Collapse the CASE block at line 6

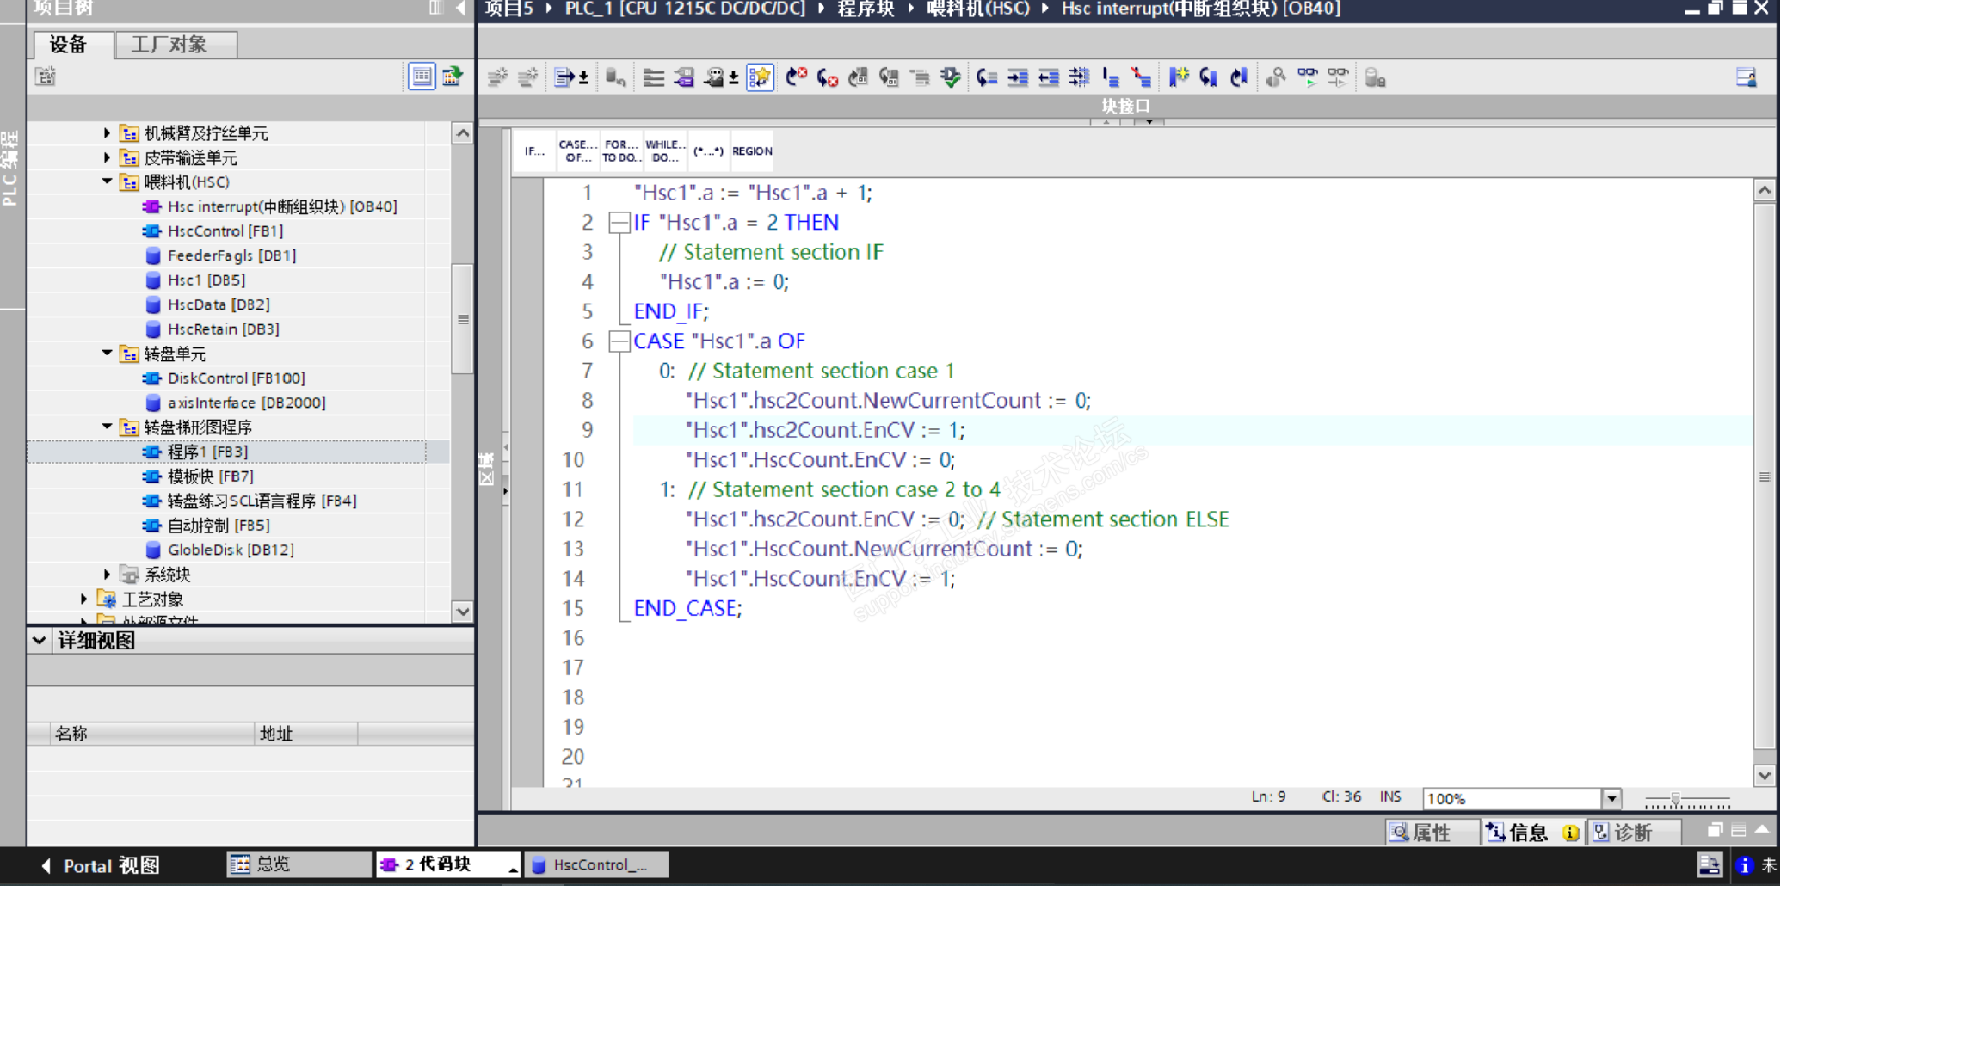pos(619,341)
